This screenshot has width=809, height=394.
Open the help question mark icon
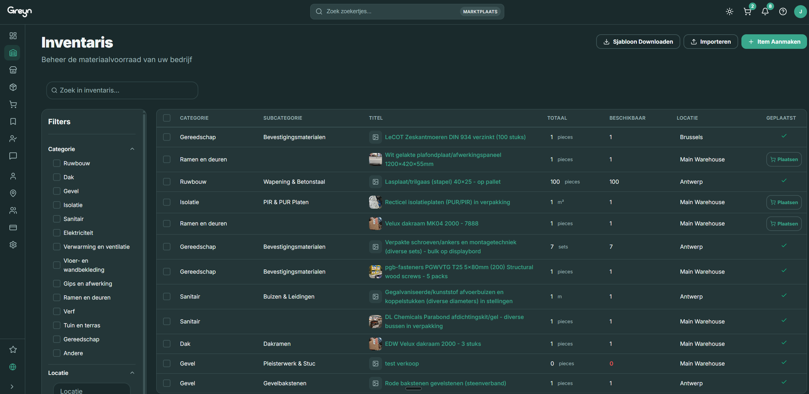pos(783,12)
